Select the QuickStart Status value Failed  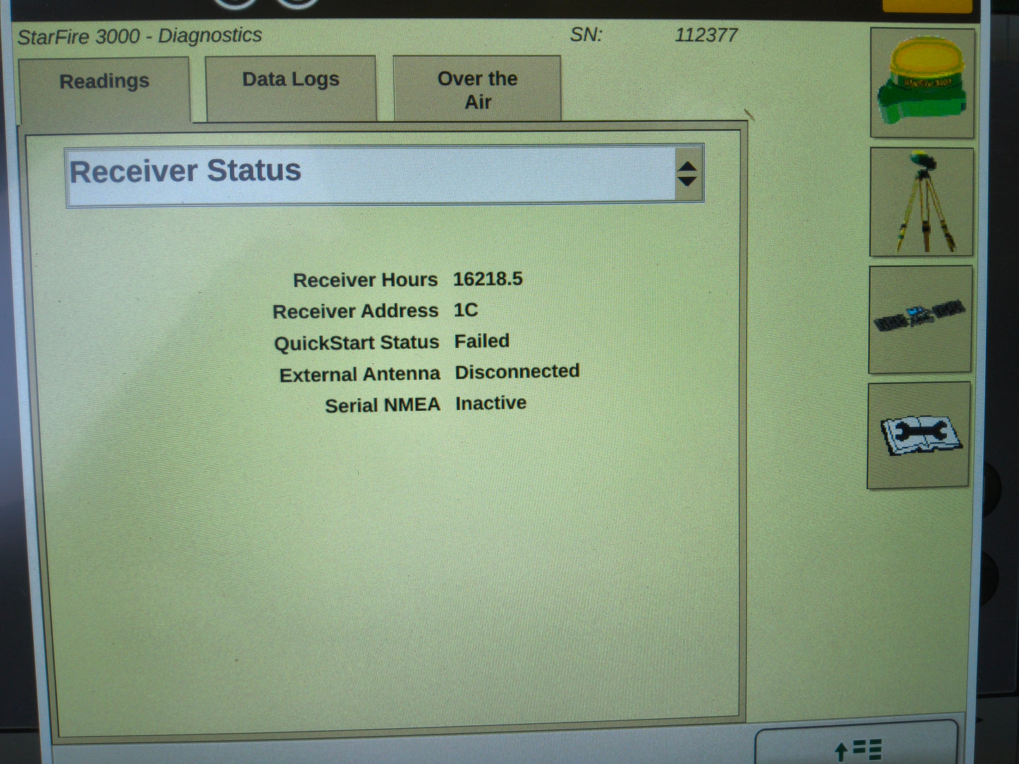pos(482,341)
